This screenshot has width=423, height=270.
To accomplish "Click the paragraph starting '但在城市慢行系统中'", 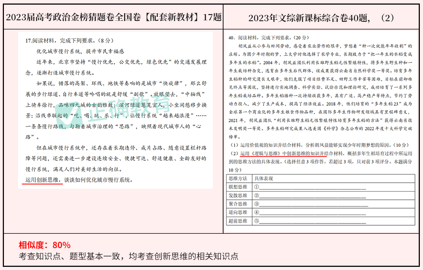I will tap(116, 158).
